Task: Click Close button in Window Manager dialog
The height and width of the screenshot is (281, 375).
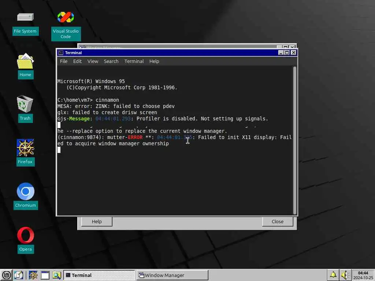Action: pos(278,221)
